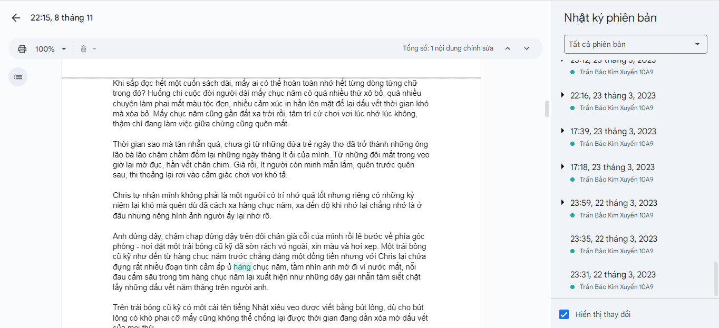Click the print icon
Viewport: 719px width, 328px height.
22,49
